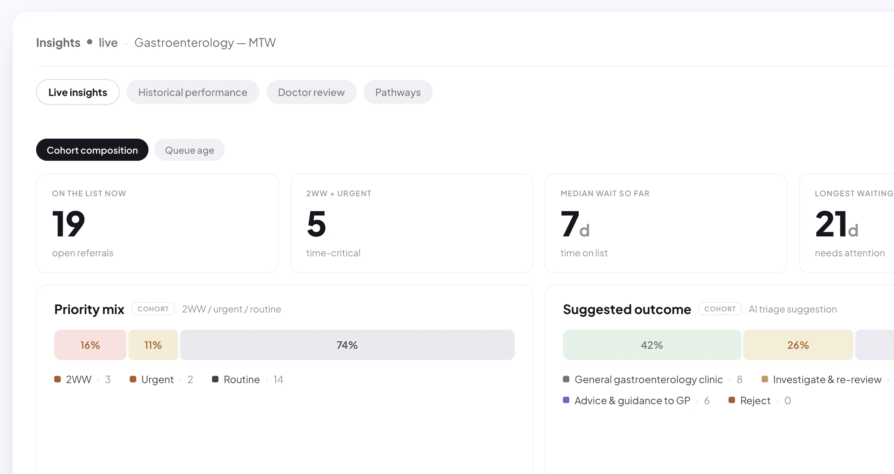Click the 'needs attention' caption
This screenshot has height=474, width=894.
[x=850, y=253]
